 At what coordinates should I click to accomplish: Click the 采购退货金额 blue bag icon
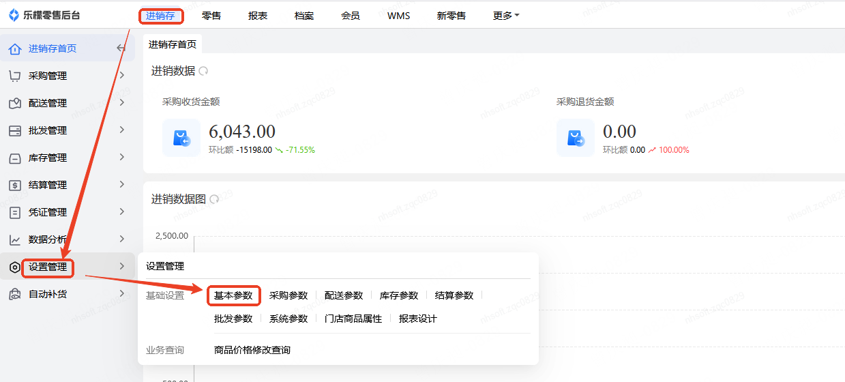click(576, 138)
